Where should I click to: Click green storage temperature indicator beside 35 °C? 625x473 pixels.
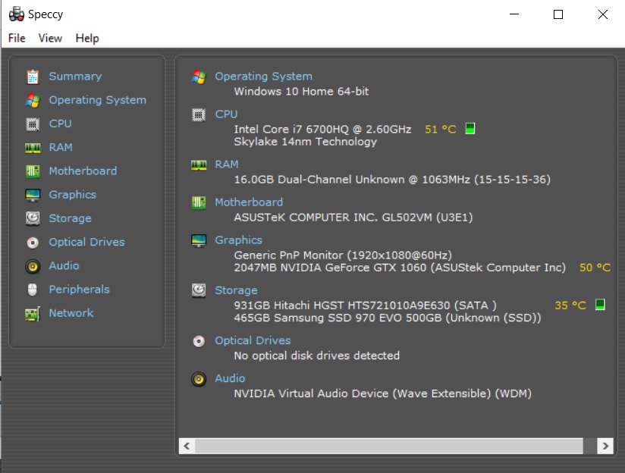point(600,305)
